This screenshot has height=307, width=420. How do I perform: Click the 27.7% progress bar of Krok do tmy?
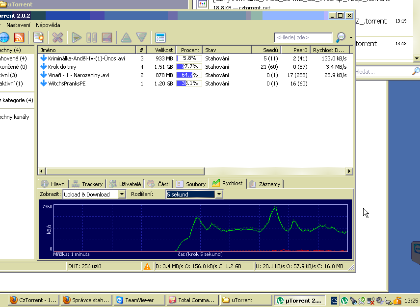click(x=189, y=66)
